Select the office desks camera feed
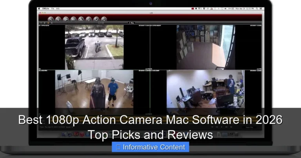Image resolution: width=301 pixels, height=158 pixels. tap(206, 93)
